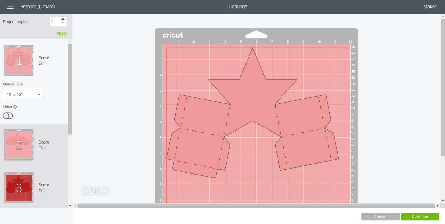Click the Material Size dropdown arrow
The width and height of the screenshot is (445, 224).
(39, 95)
